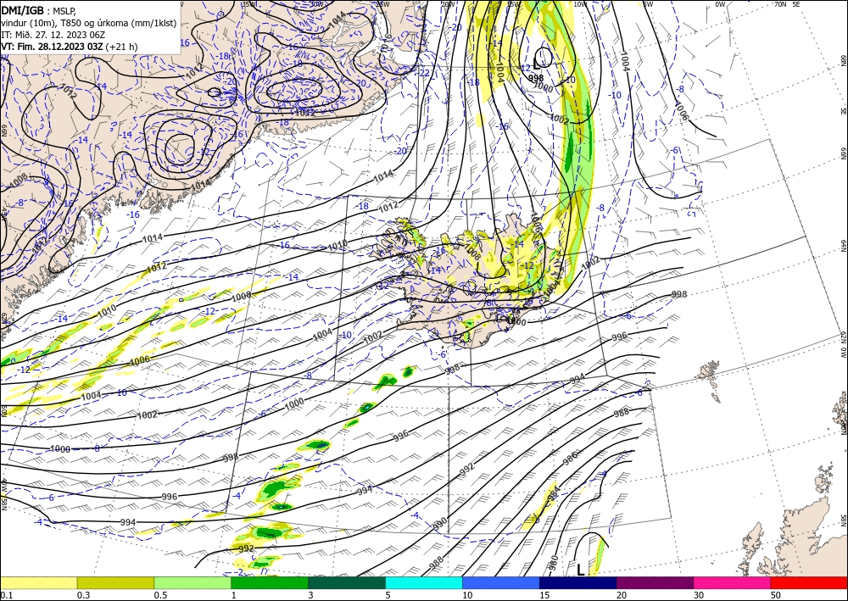The image size is (848, 601).
Task: Click the green 1–3 legend swatch
Action: [x=270, y=582]
